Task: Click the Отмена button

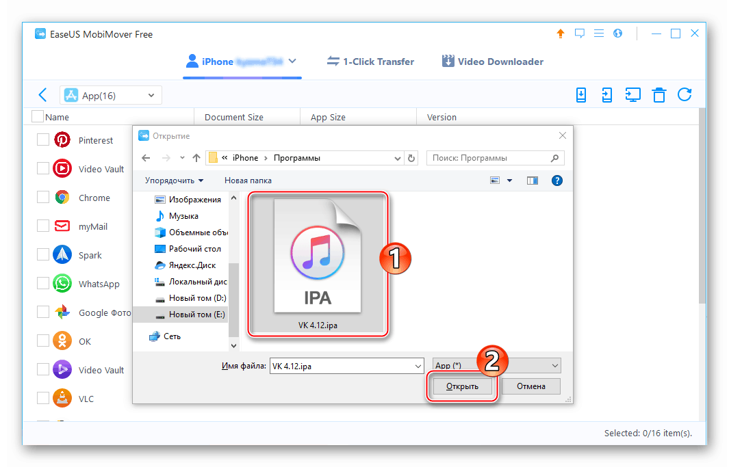Action: tap(531, 386)
